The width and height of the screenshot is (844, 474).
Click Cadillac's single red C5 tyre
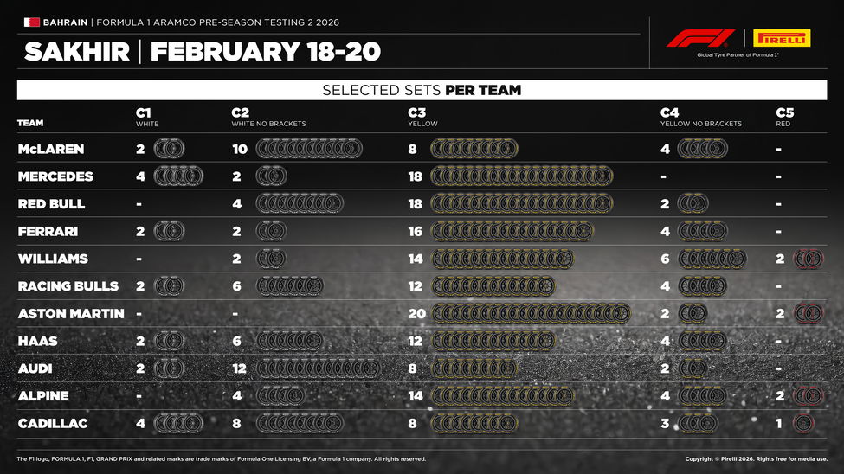point(802,424)
